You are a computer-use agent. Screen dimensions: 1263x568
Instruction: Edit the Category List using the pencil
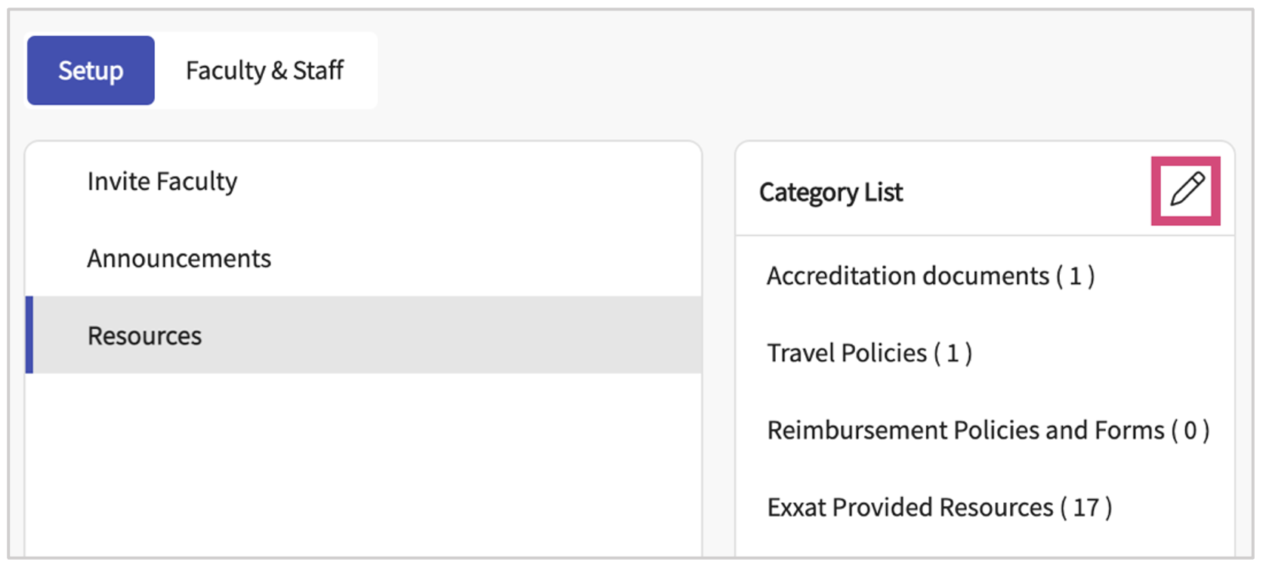[x=1186, y=190]
